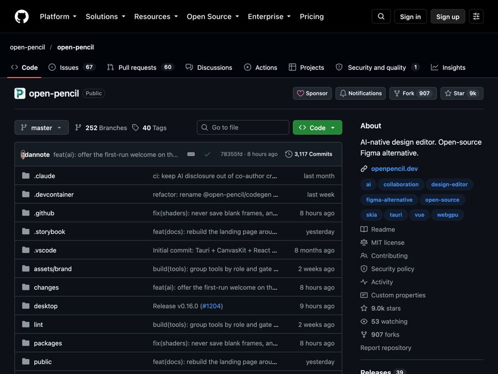Viewport: 498px width, 374px height.
Task: Click the tag icon next to 40
Action: click(136, 127)
